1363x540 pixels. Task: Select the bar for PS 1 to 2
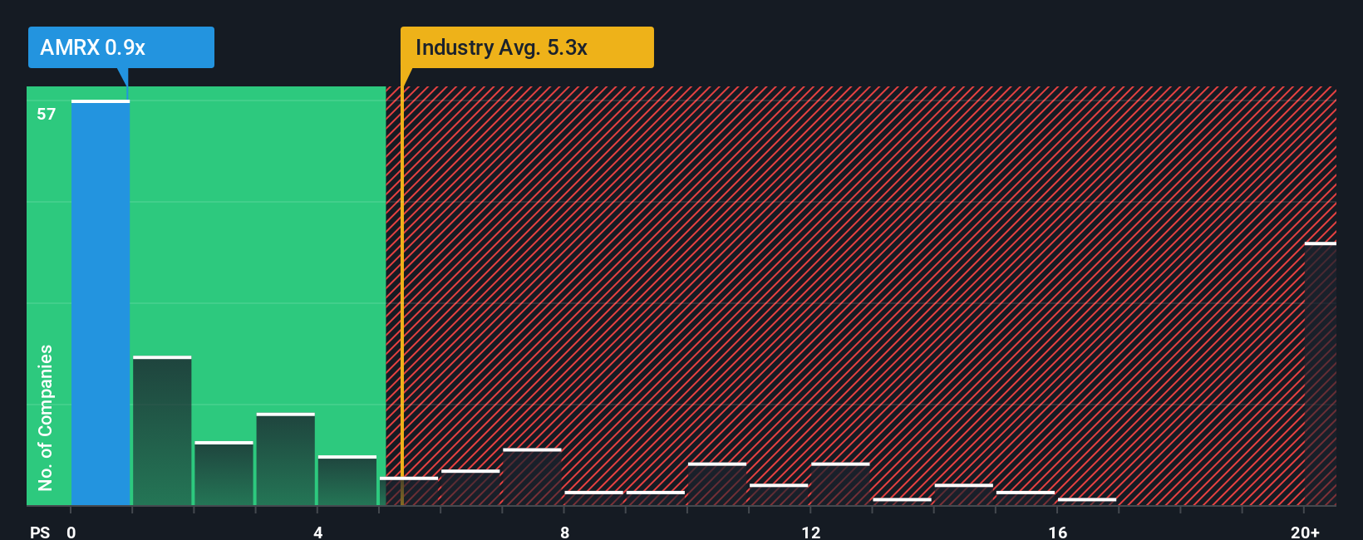point(162,431)
